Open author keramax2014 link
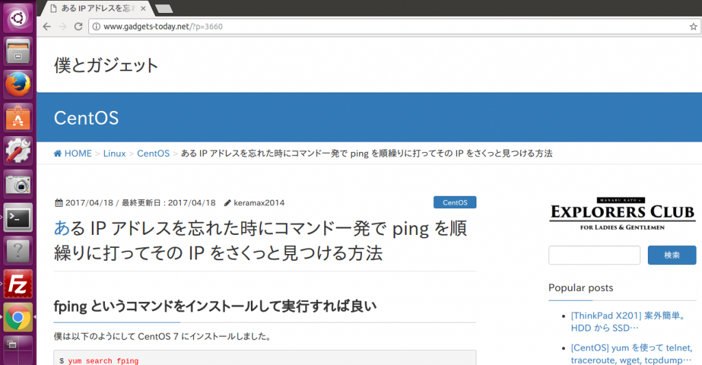702x365 pixels. click(x=258, y=203)
